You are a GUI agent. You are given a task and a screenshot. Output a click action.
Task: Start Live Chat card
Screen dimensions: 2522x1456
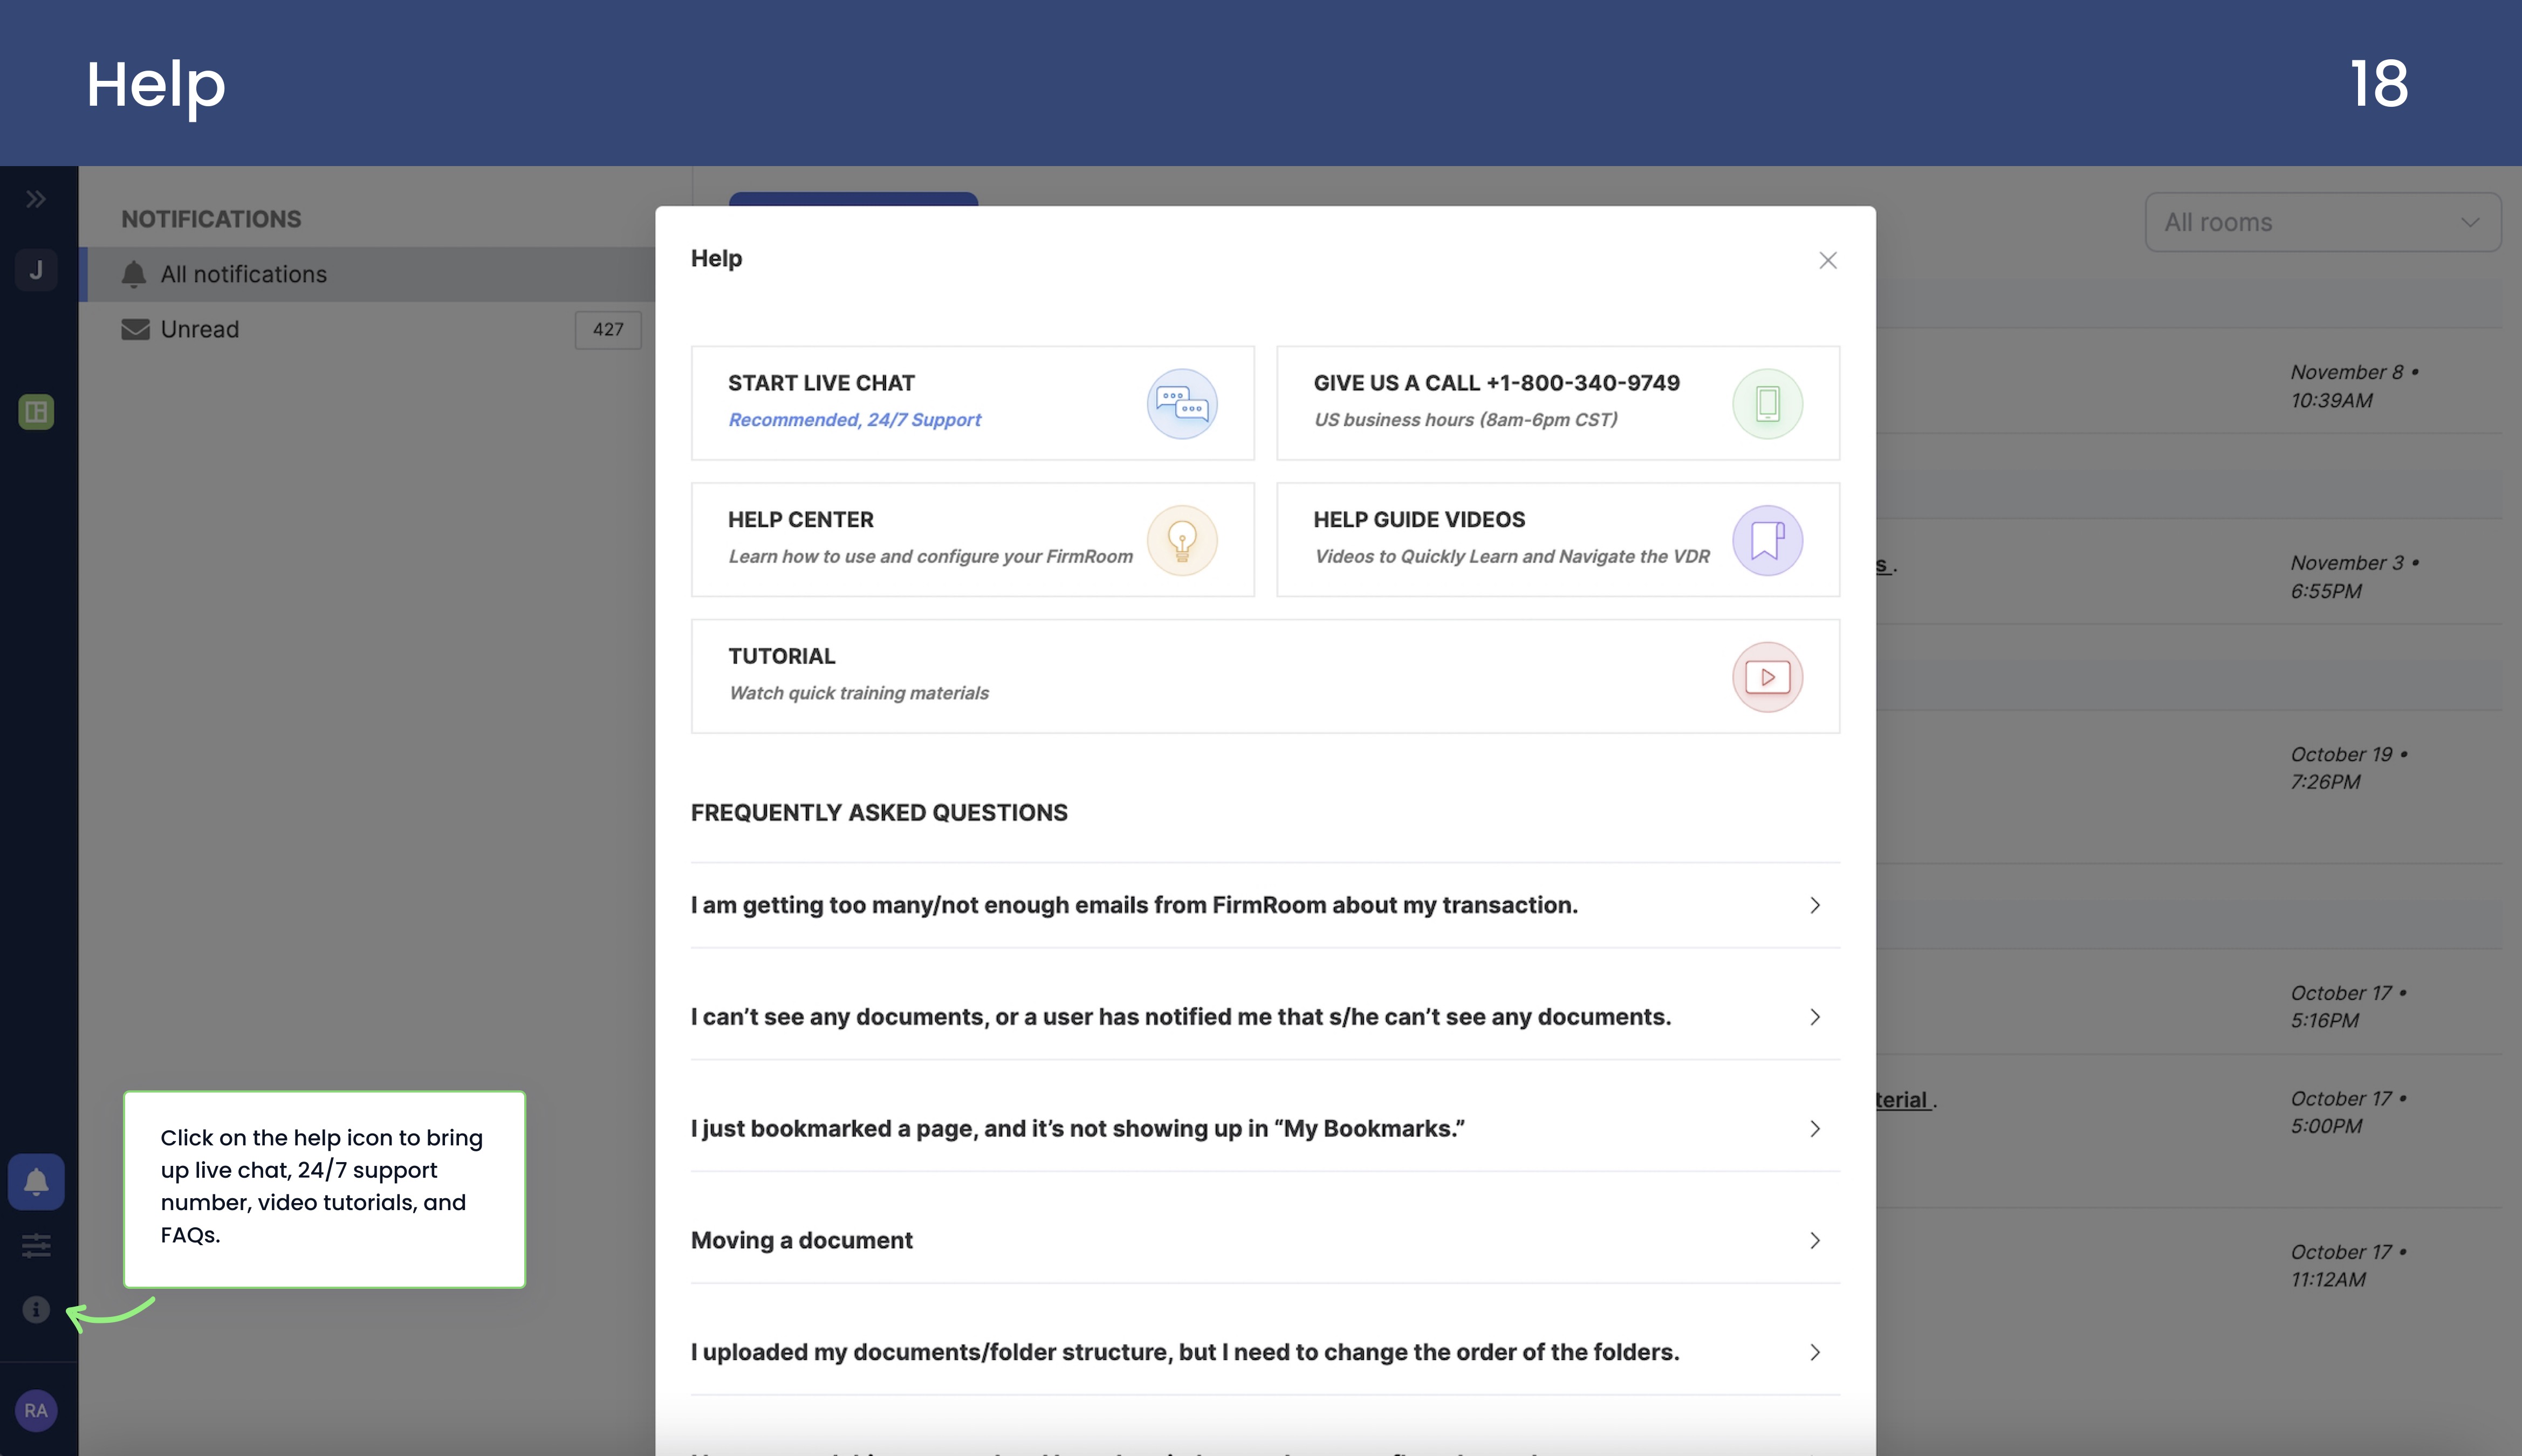pyautogui.click(x=972, y=403)
